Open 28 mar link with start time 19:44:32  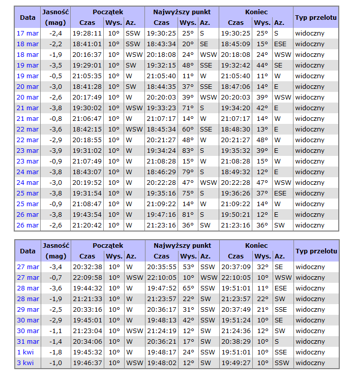pyautogui.click(x=28, y=288)
